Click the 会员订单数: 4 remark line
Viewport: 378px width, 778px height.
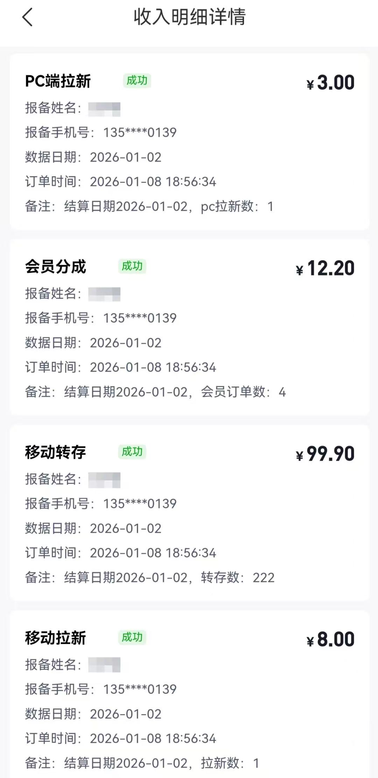click(x=155, y=392)
